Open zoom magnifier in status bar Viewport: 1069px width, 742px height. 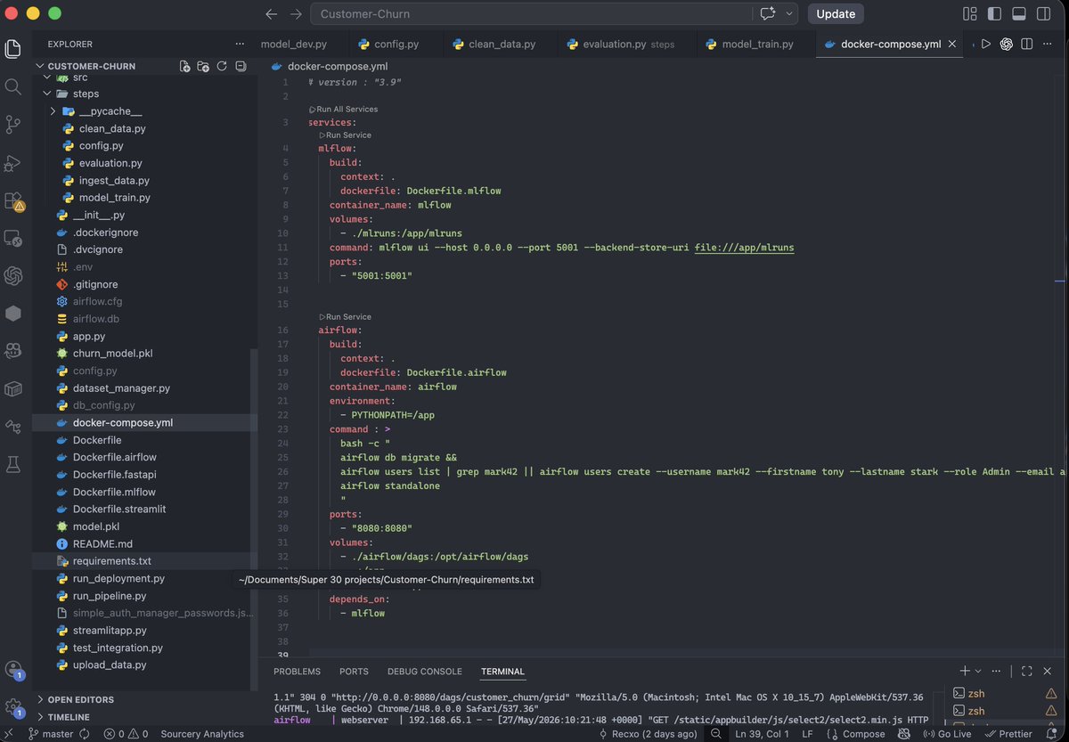(716, 734)
